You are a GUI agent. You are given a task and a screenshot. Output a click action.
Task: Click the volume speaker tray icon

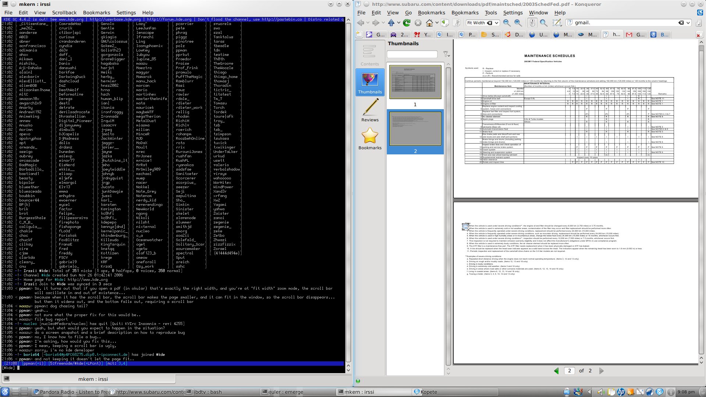pos(600,392)
